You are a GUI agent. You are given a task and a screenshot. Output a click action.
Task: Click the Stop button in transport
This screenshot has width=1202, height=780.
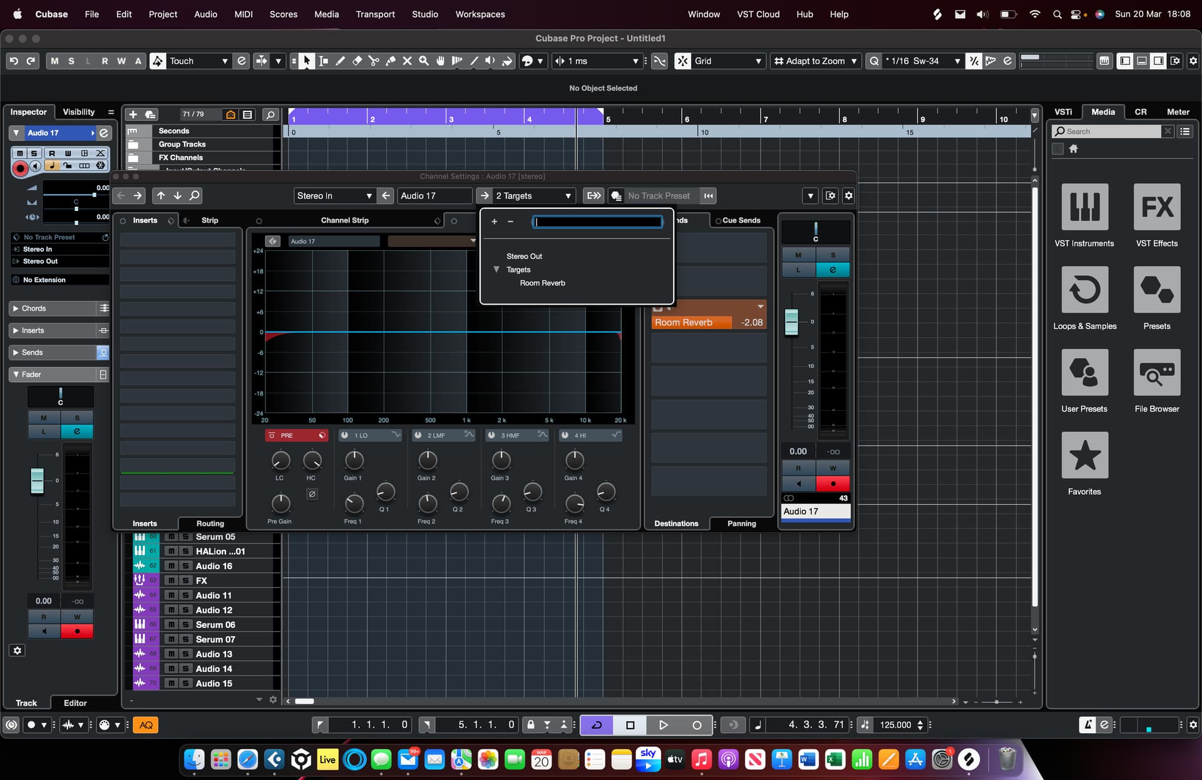630,725
